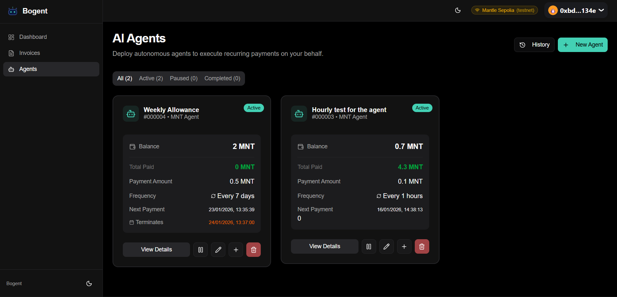Pause the Hourly test agent
This screenshot has height=297, width=617.
369,247
